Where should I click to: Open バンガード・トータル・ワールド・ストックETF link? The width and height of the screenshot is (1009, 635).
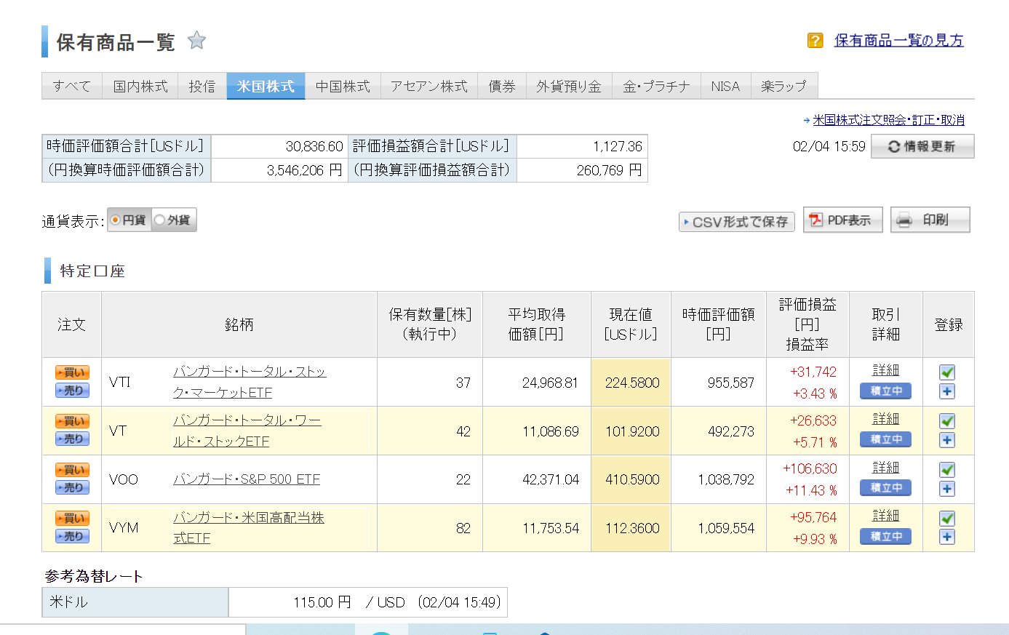pyautogui.click(x=247, y=431)
